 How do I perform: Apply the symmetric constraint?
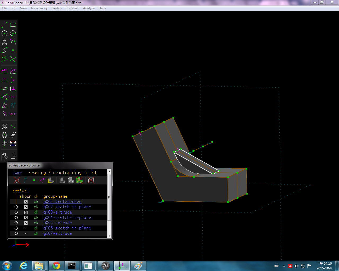tap(13, 97)
